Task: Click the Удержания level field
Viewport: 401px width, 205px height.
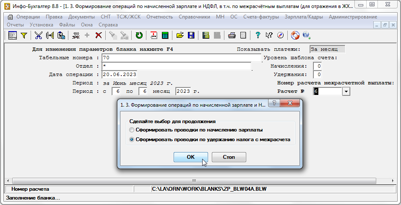Action: pyautogui.click(x=318, y=75)
